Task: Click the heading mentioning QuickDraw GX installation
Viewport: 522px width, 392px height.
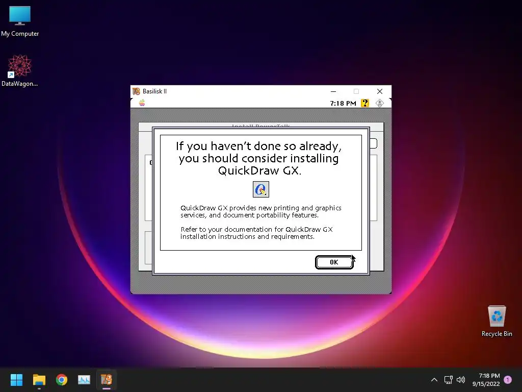Action: coord(259,158)
